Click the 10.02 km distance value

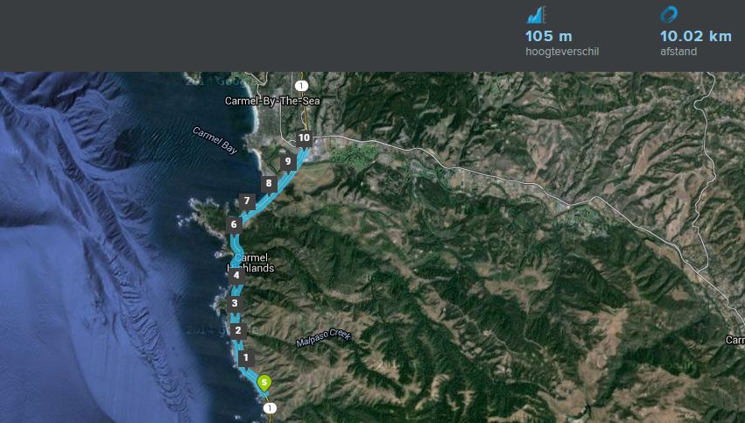coord(696,36)
